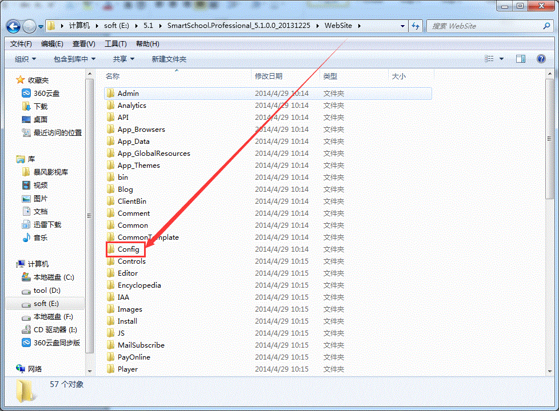Screen dimensions: 559x411
Task: Select the 本地磁盘 (C:) drive
Action: 53,277
